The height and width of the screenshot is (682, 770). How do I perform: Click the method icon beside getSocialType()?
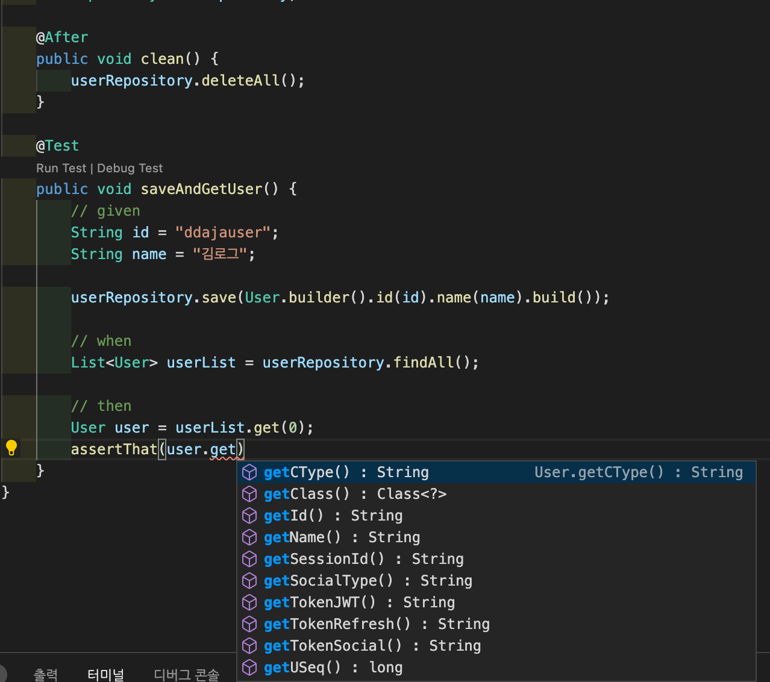point(249,581)
